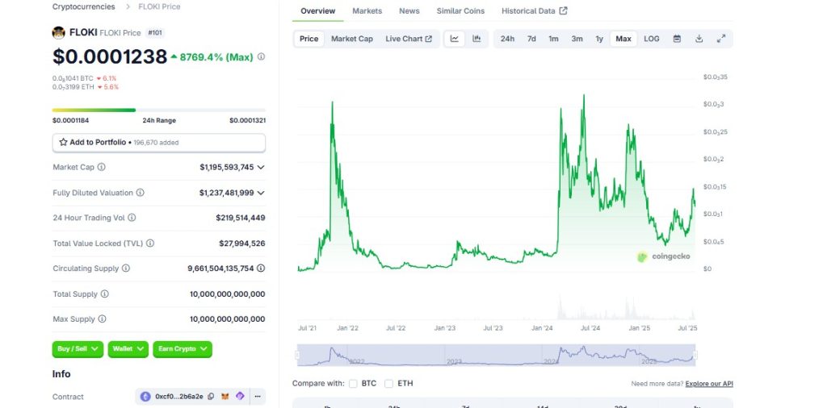Open Explore our API link
827x408 pixels.
point(709,384)
